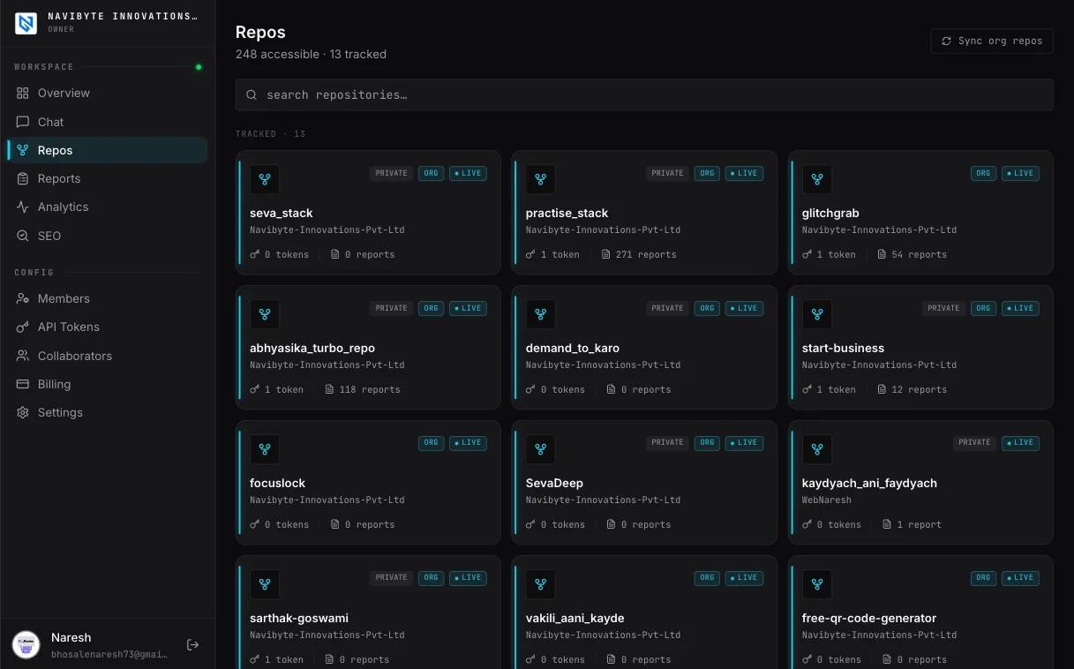Open Collaborators page

tap(107, 356)
